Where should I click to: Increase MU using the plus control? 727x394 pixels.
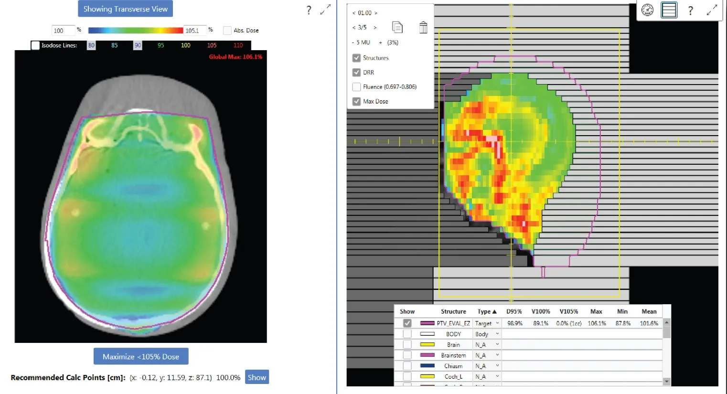(x=380, y=42)
